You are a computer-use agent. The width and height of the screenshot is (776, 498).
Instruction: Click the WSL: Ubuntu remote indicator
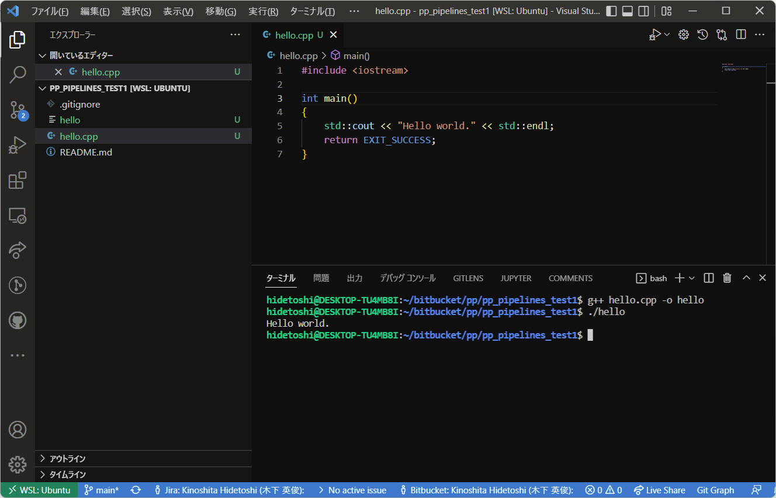[x=39, y=490]
